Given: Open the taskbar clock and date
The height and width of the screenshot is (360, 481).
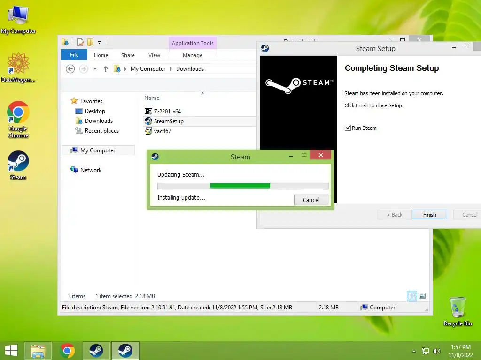Looking at the screenshot, I should [461, 351].
